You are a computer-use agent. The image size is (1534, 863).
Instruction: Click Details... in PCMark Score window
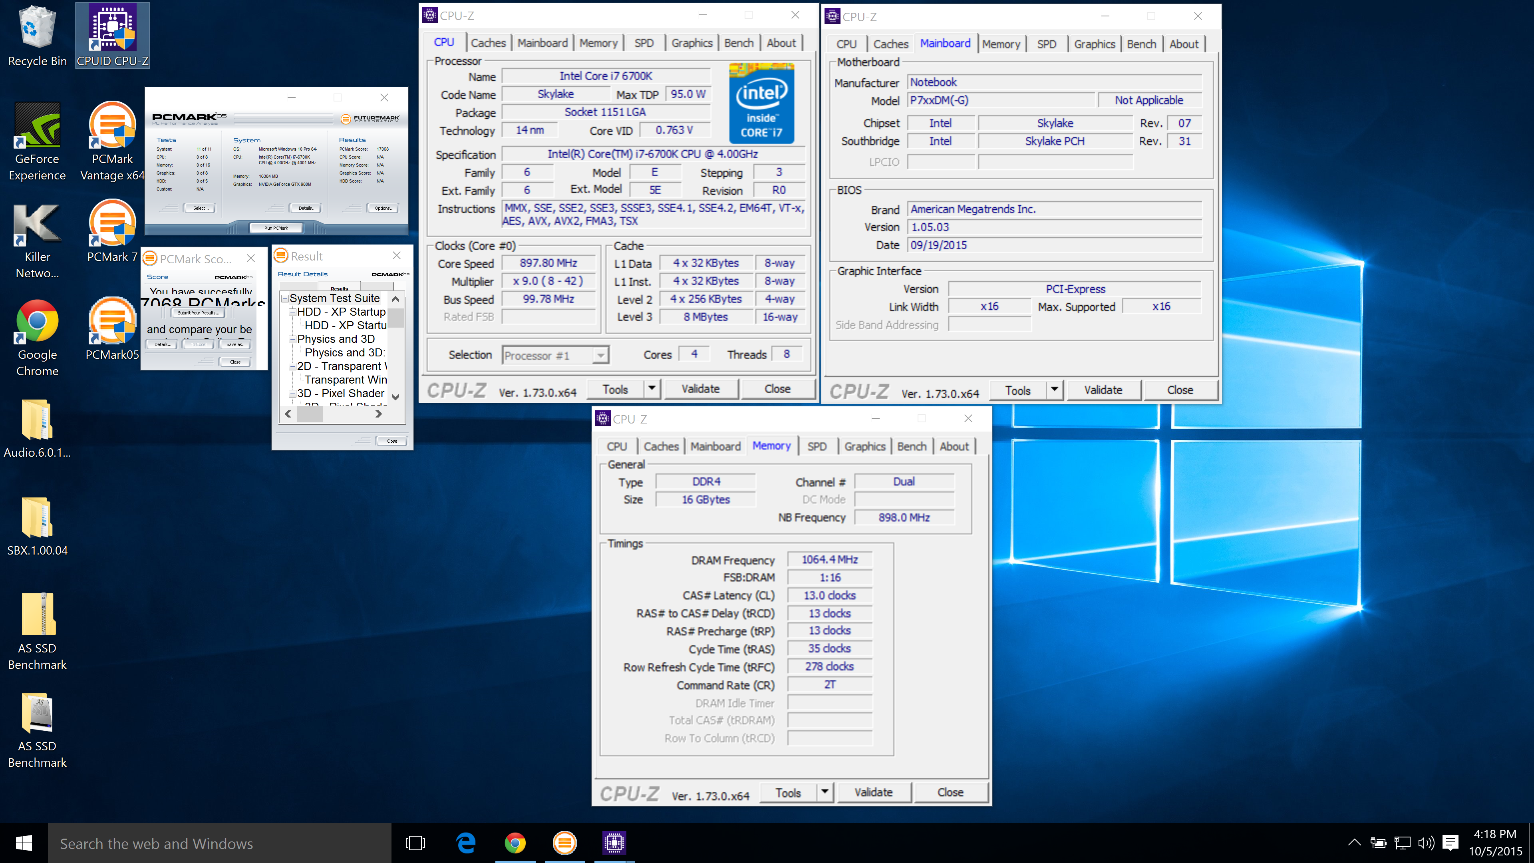pos(162,344)
